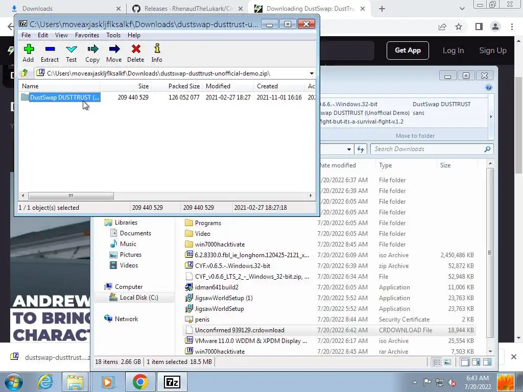Click the Get App button
The image size is (523, 392).
pyautogui.click(x=408, y=51)
